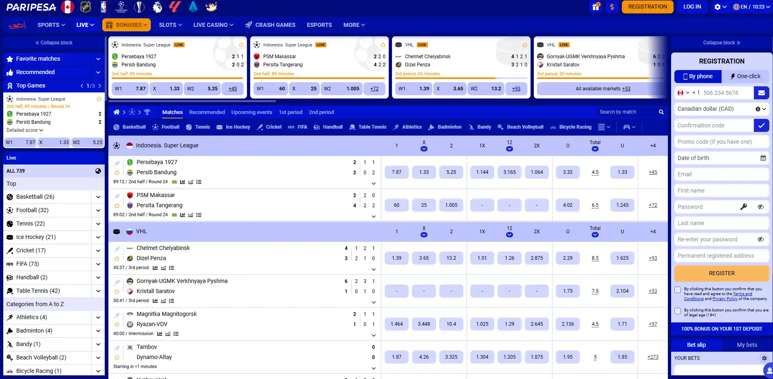Click the dollar sign deposit icon
The width and height of the screenshot is (773, 379).
pyautogui.click(x=612, y=7)
